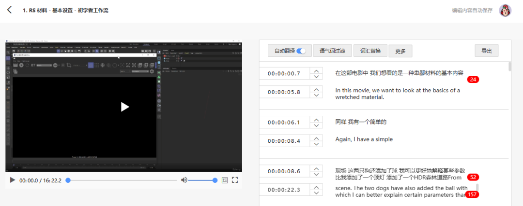The image size is (523, 206).
Task: Edit the 00:00:08.4 time field
Action: click(x=285, y=140)
